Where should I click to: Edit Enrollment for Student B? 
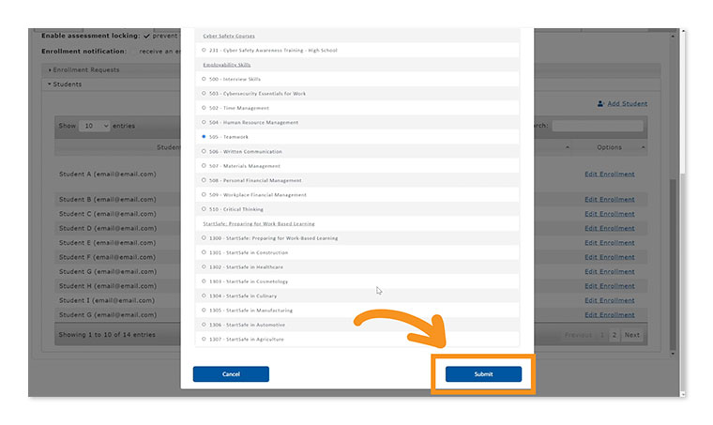pyautogui.click(x=609, y=200)
